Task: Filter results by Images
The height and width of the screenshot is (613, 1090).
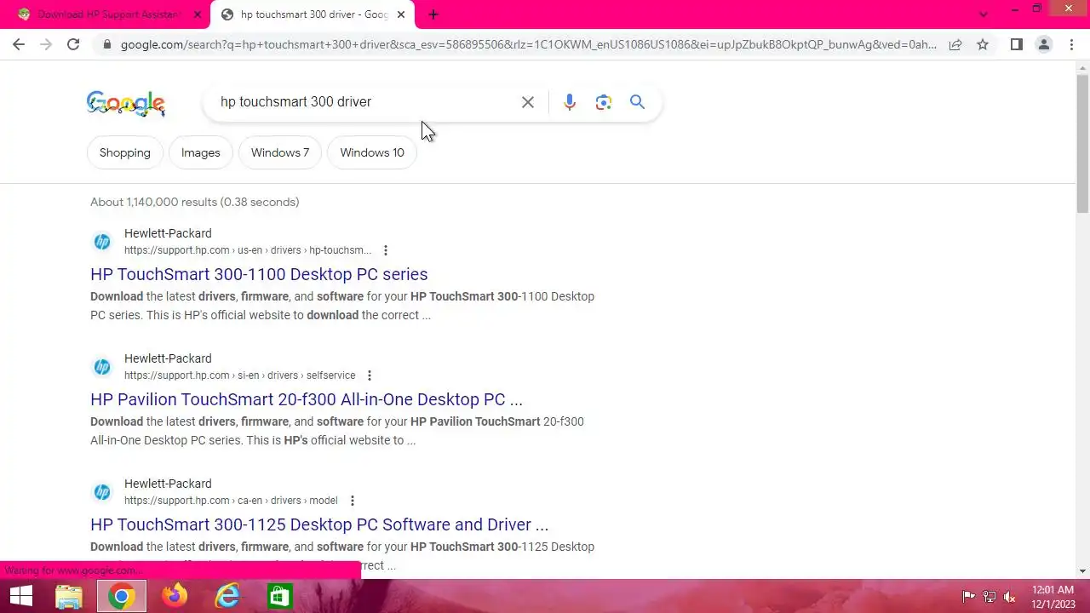Action: click(x=201, y=152)
